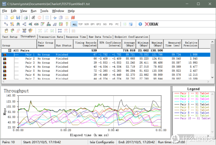This screenshot has width=216, height=145.
Task: Toggle the EP1 filter button
Action: click(x=93, y=24)
